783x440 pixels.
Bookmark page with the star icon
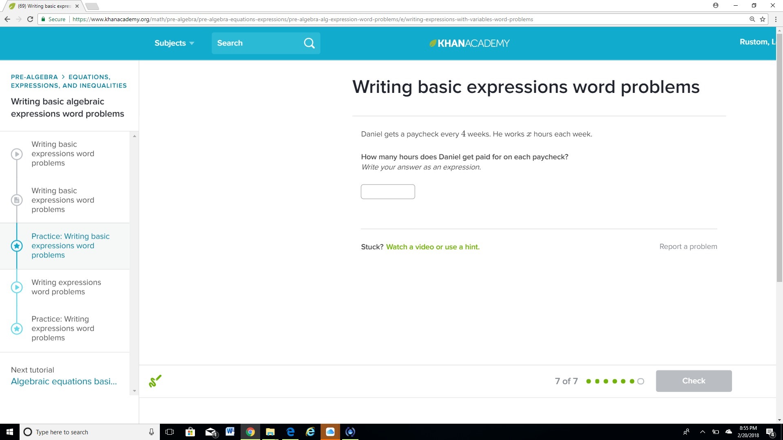point(763,19)
